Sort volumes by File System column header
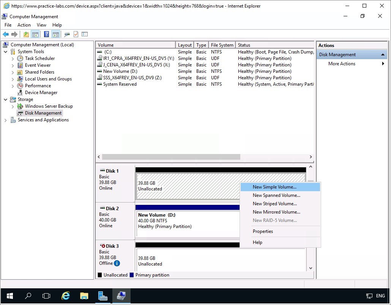391x305 pixels. (222, 45)
